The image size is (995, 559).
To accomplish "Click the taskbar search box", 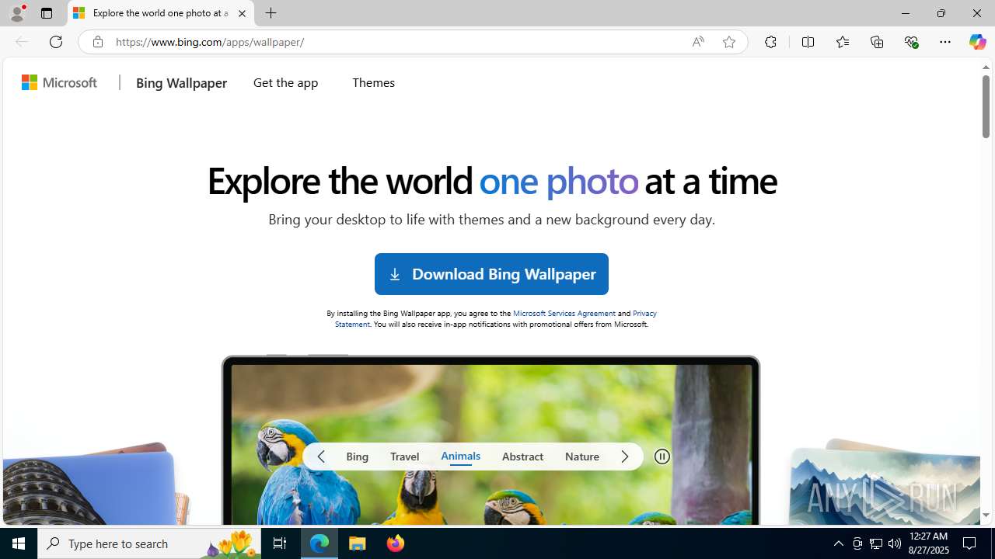I will tap(149, 543).
